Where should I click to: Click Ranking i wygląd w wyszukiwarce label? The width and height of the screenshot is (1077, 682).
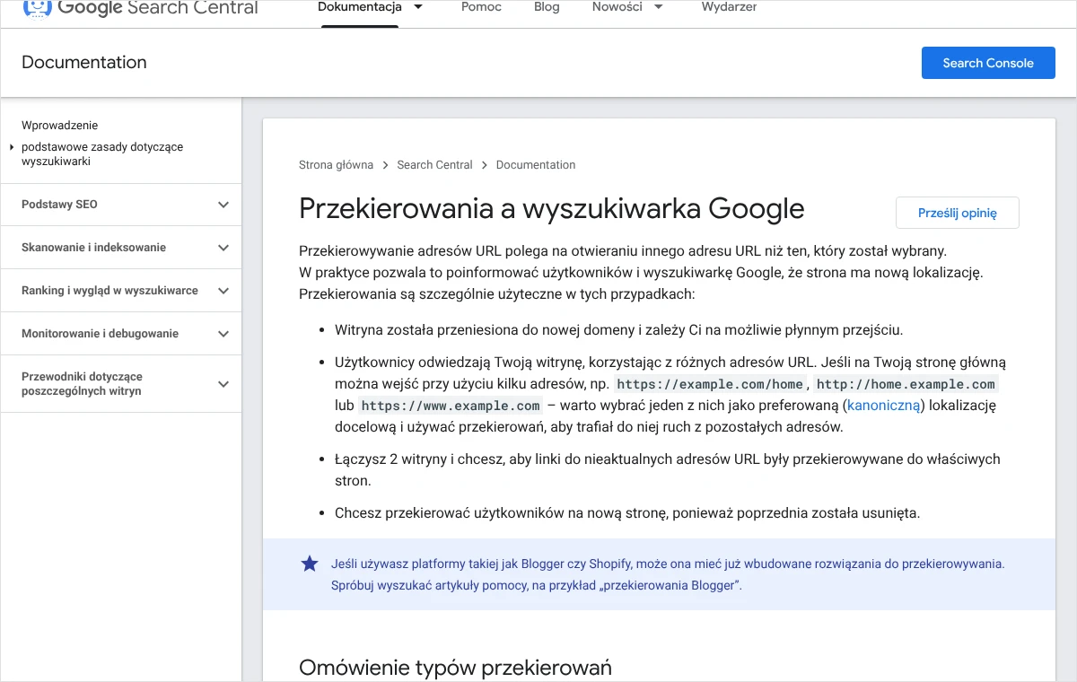(x=109, y=291)
